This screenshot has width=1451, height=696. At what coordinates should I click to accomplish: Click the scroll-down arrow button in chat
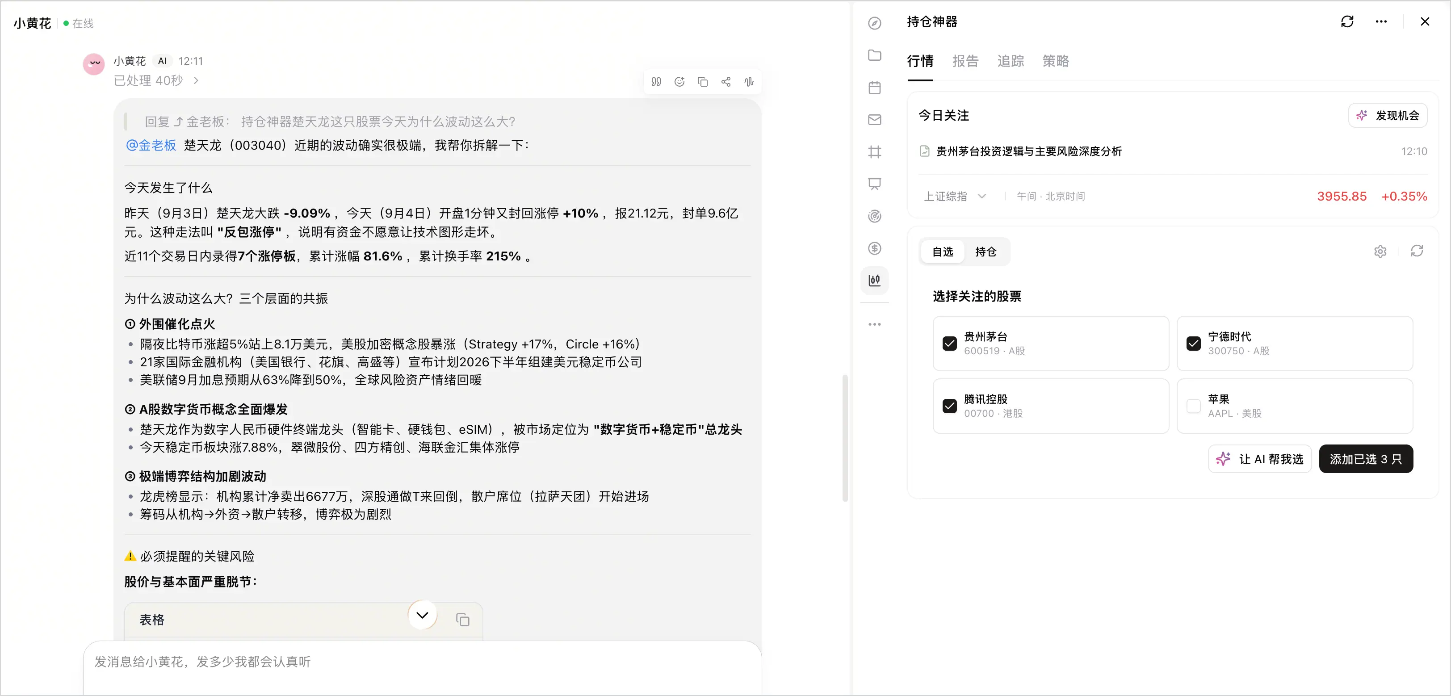pyautogui.click(x=422, y=615)
